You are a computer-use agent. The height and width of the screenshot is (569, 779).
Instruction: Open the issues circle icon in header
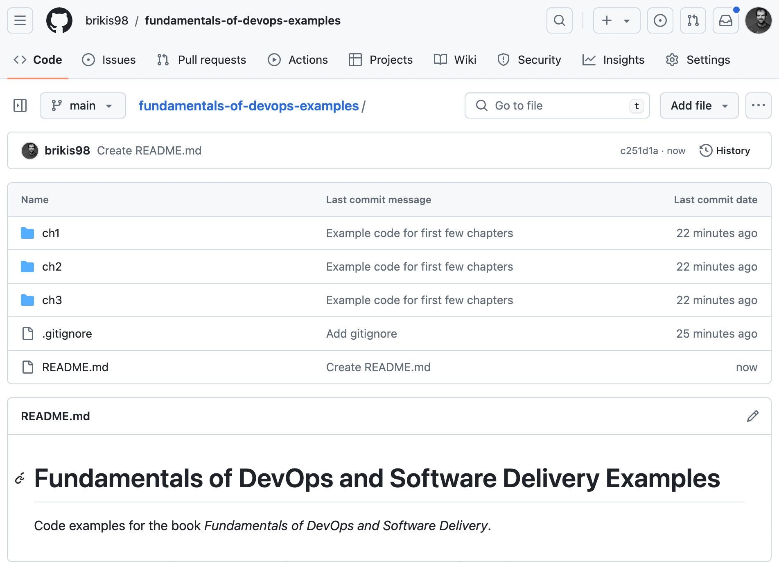pyautogui.click(x=660, y=20)
